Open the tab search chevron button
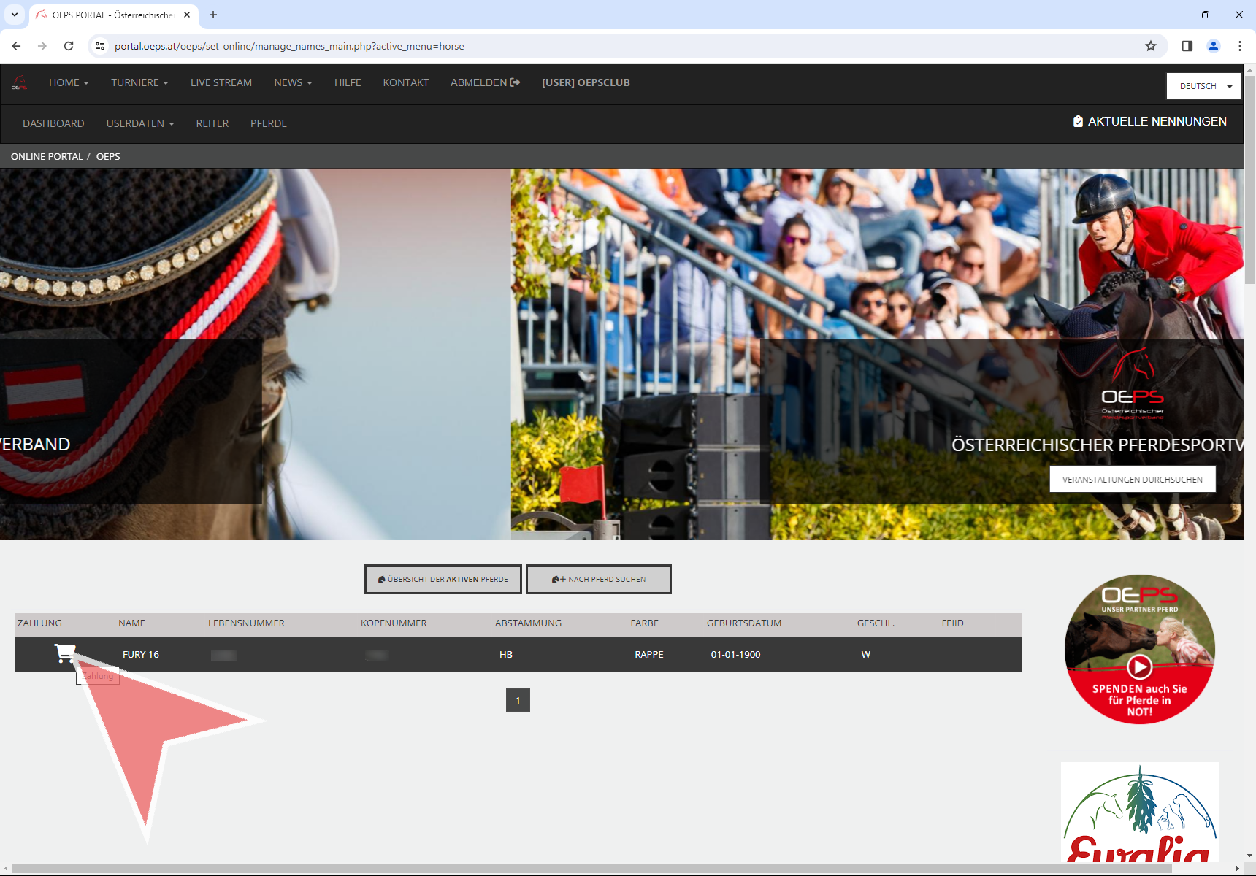 (x=14, y=15)
